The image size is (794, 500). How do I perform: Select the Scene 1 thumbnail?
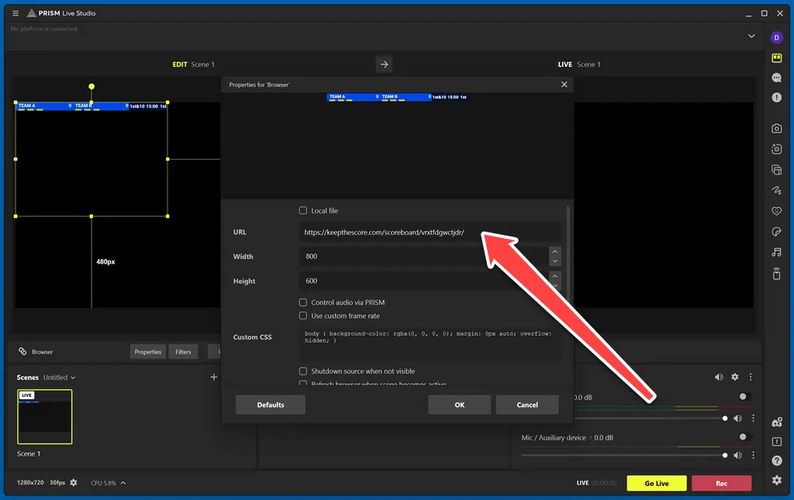(44, 416)
